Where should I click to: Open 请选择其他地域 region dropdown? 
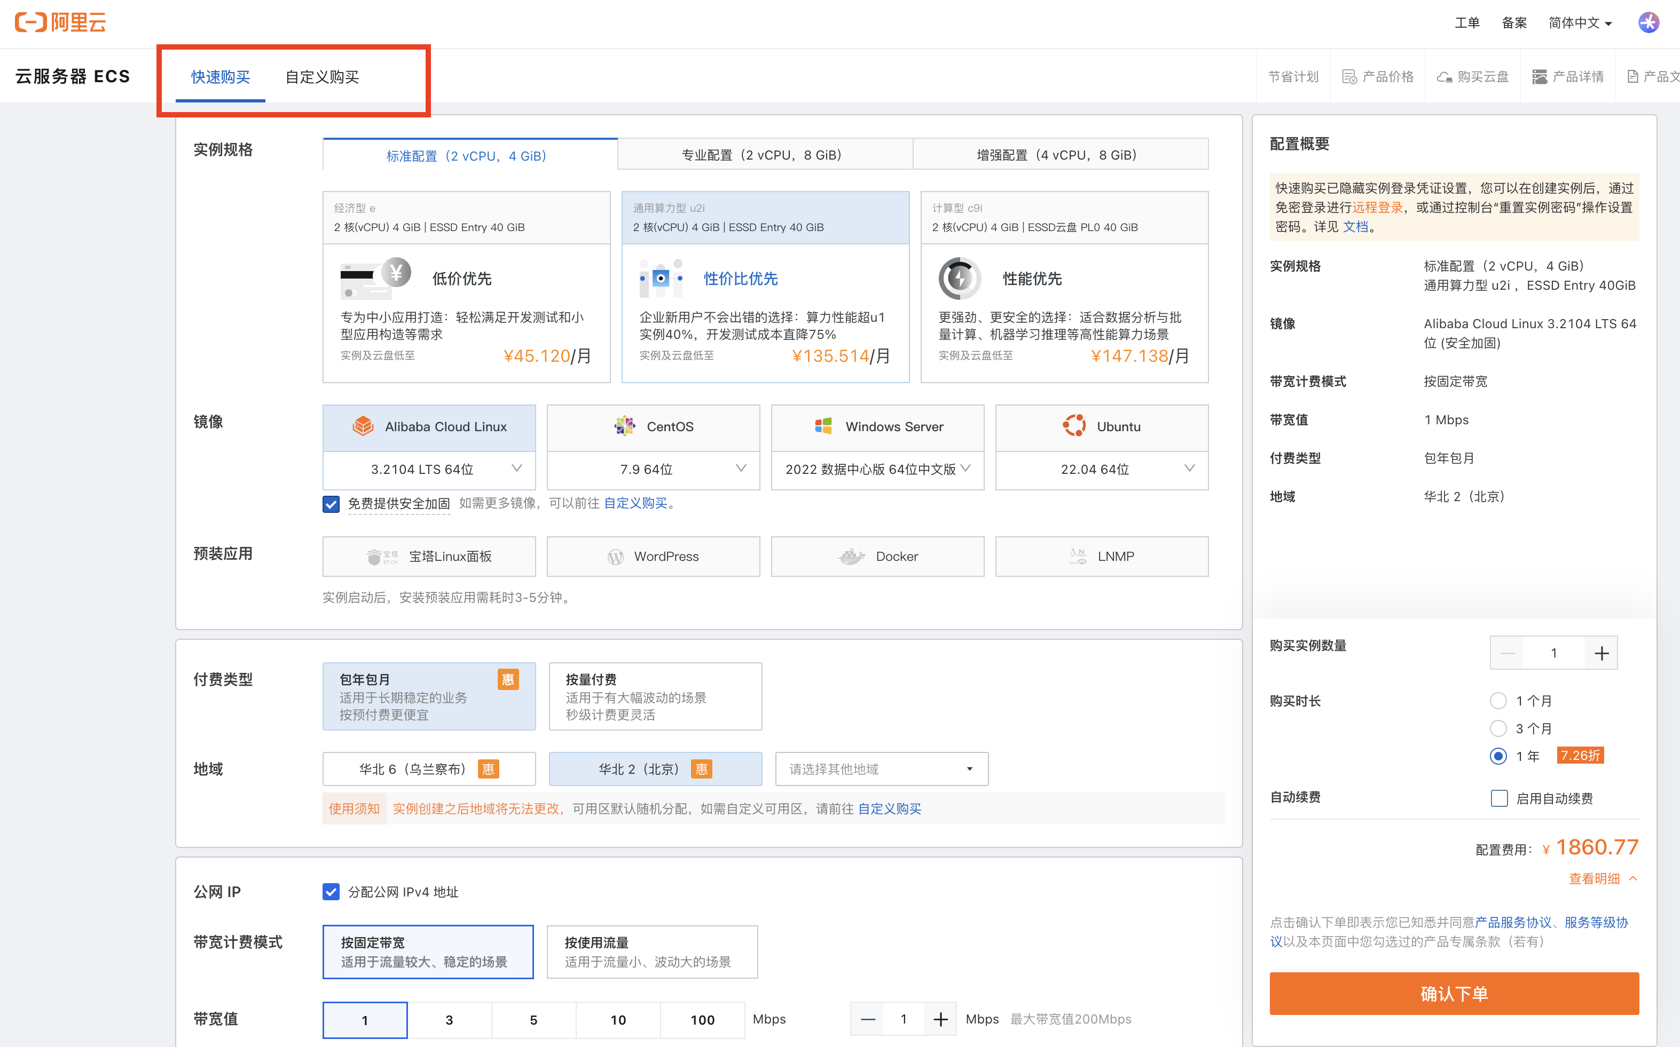point(882,770)
